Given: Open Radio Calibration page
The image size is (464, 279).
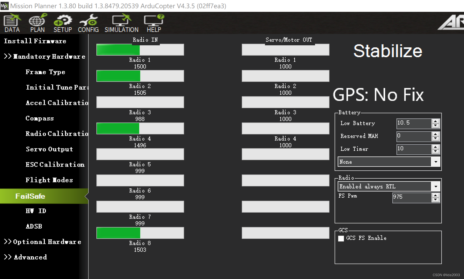Looking at the screenshot, I should coord(57,134).
